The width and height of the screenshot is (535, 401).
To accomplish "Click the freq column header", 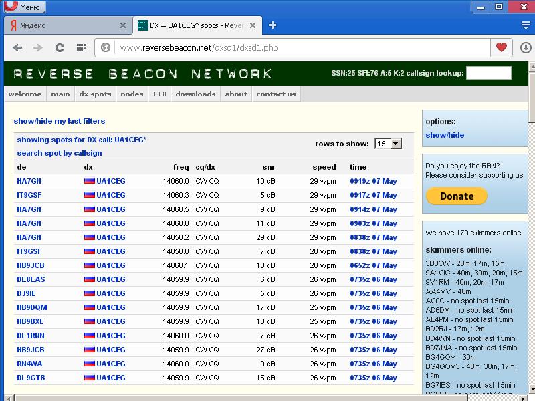I will tap(181, 167).
